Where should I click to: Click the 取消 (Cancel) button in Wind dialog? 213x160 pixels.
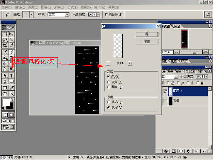(x=147, y=41)
